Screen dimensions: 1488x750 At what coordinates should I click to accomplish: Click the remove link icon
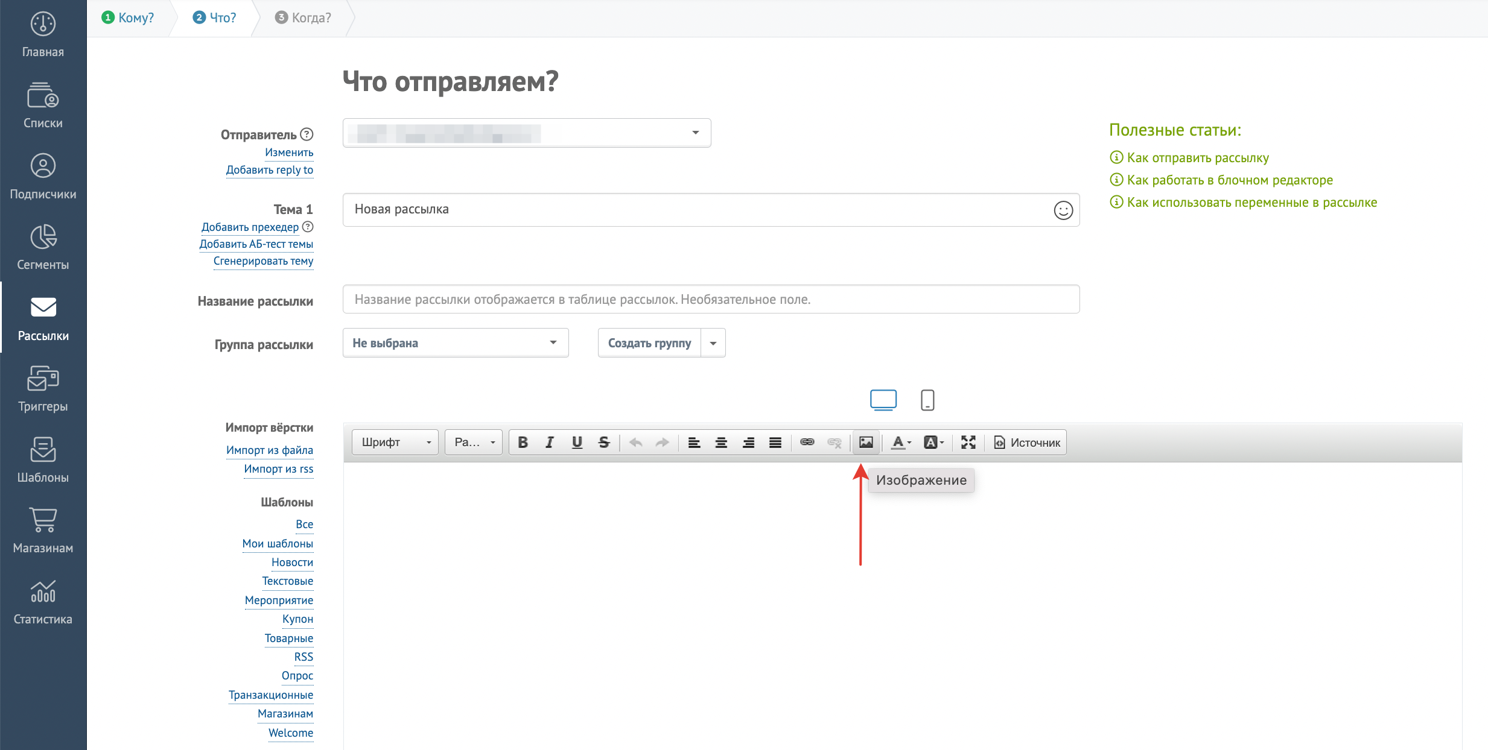[835, 443]
